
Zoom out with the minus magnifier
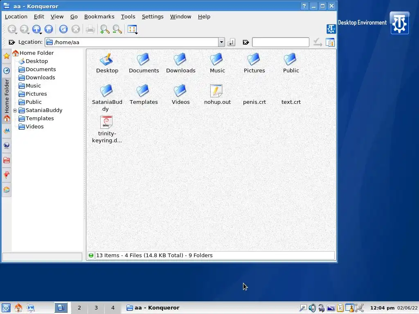pyautogui.click(x=117, y=29)
